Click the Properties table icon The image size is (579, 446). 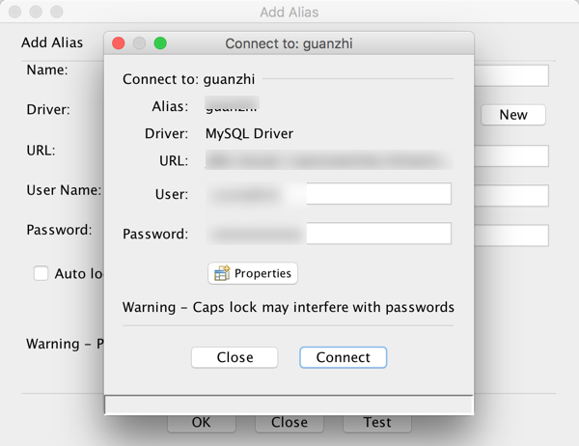tap(222, 273)
